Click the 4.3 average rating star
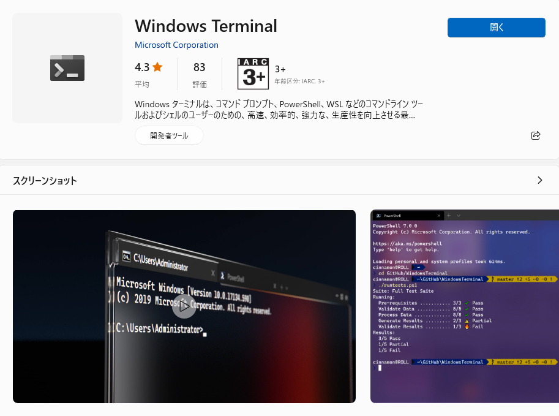Screen dimensions: 559x416 point(157,67)
